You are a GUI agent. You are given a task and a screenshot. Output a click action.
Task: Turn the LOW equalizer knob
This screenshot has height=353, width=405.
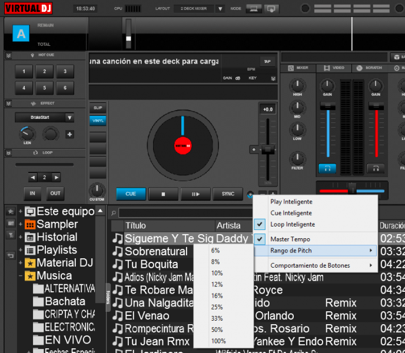pos(297,129)
